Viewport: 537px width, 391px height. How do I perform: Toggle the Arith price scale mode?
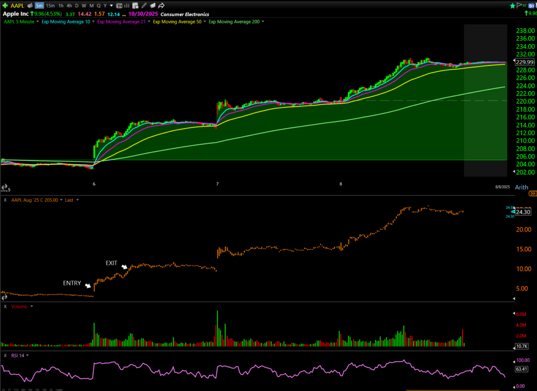coord(522,187)
